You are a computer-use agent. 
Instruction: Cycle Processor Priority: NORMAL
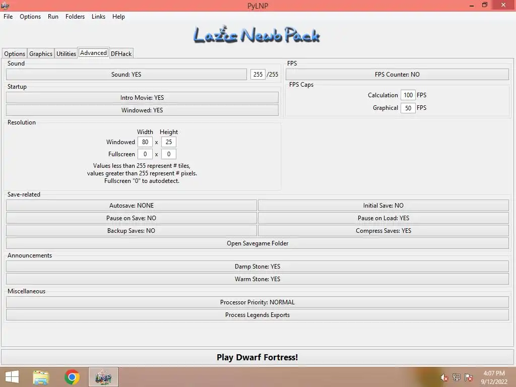[257, 302]
